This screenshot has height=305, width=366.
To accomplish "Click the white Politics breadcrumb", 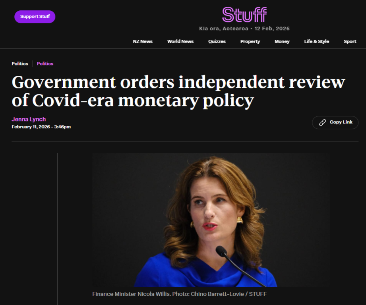I will click(20, 64).
